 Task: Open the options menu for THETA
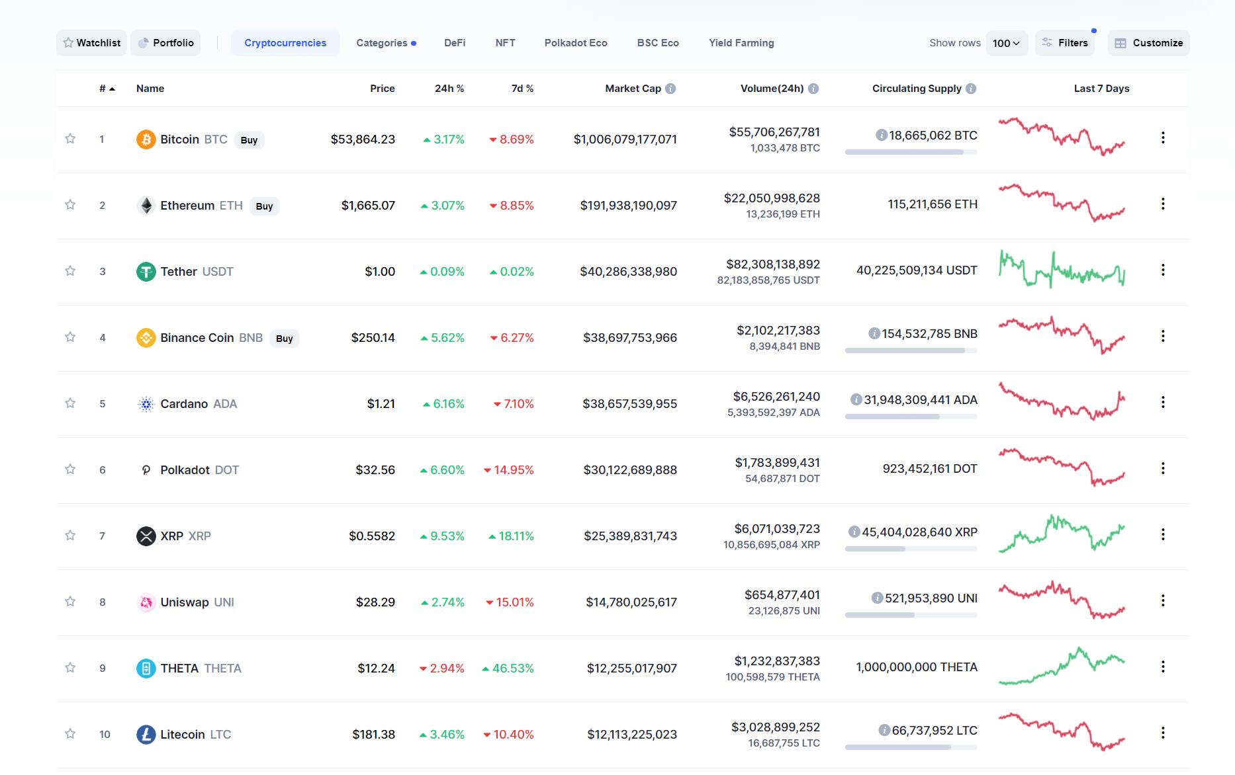point(1163,667)
